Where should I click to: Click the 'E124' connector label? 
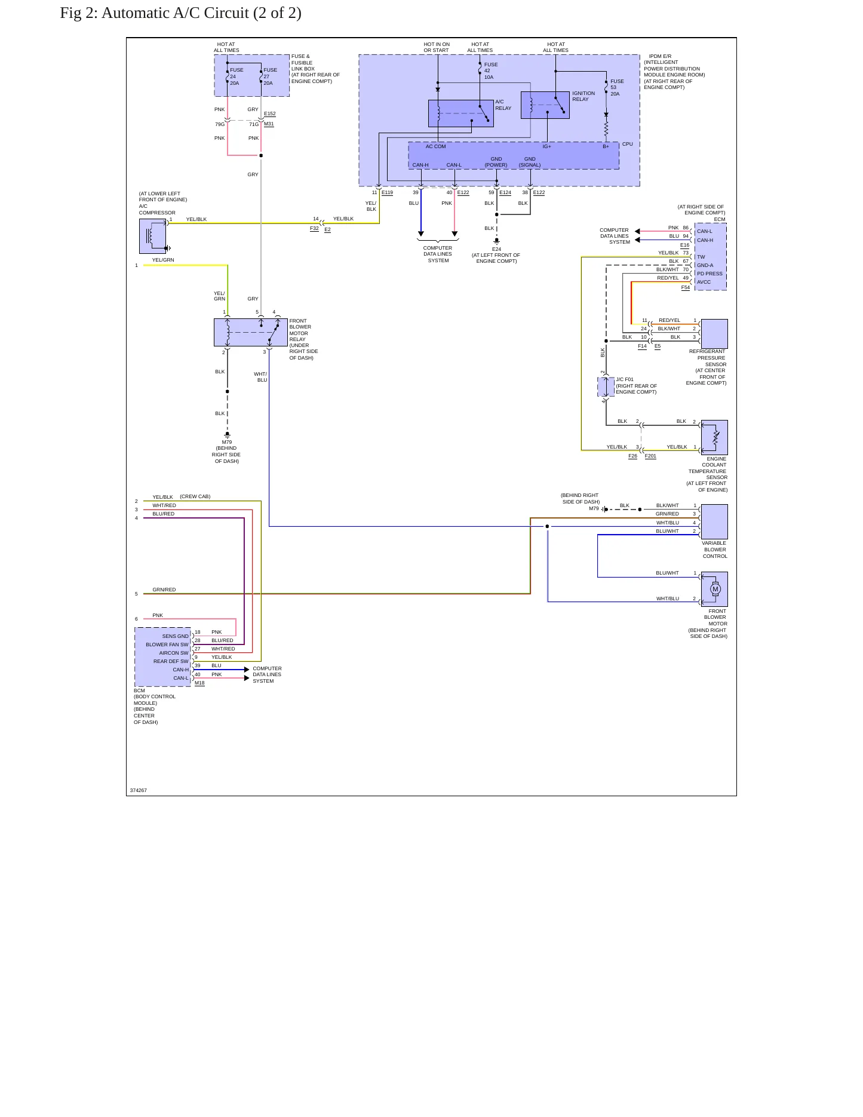(505, 192)
